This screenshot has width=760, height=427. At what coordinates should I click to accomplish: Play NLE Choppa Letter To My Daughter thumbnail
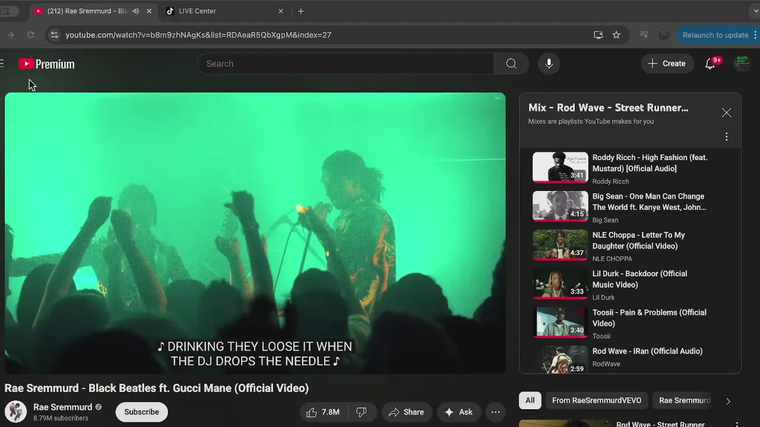click(x=560, y=244)
